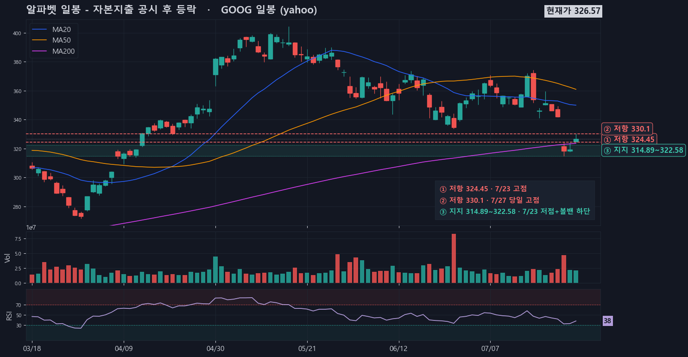
Task: Click the chart title "알파벳 일봉 - 자본지출 공시 후 등락"
Action: click(111, 10)
